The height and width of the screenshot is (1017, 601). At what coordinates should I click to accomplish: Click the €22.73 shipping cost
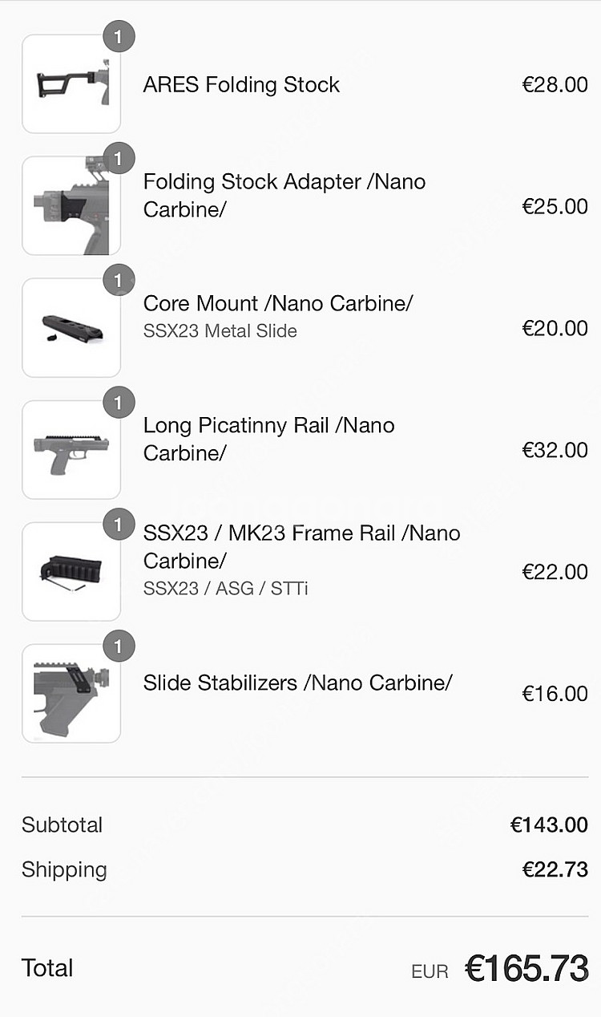pyautogui.click(x=555, y=869)
